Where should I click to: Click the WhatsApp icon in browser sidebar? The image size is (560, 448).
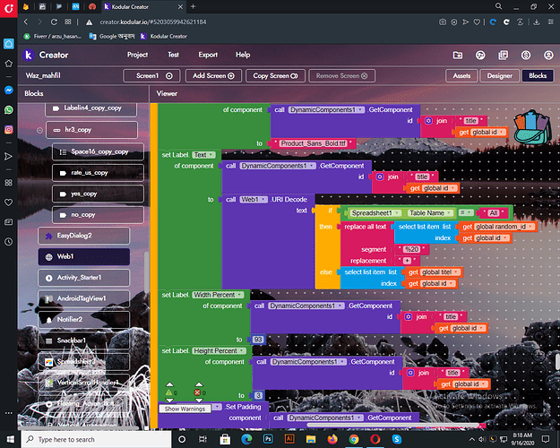coord(8,109)
